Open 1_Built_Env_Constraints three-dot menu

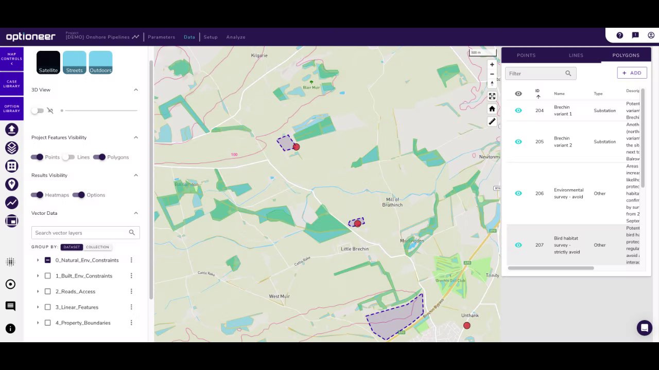[x=131, y=276]
